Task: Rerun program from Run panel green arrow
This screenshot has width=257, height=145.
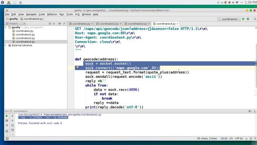Action: [x=7, y=116]
